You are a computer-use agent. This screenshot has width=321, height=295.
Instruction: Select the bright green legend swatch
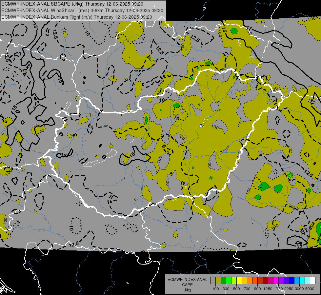(x=229, y=280)
